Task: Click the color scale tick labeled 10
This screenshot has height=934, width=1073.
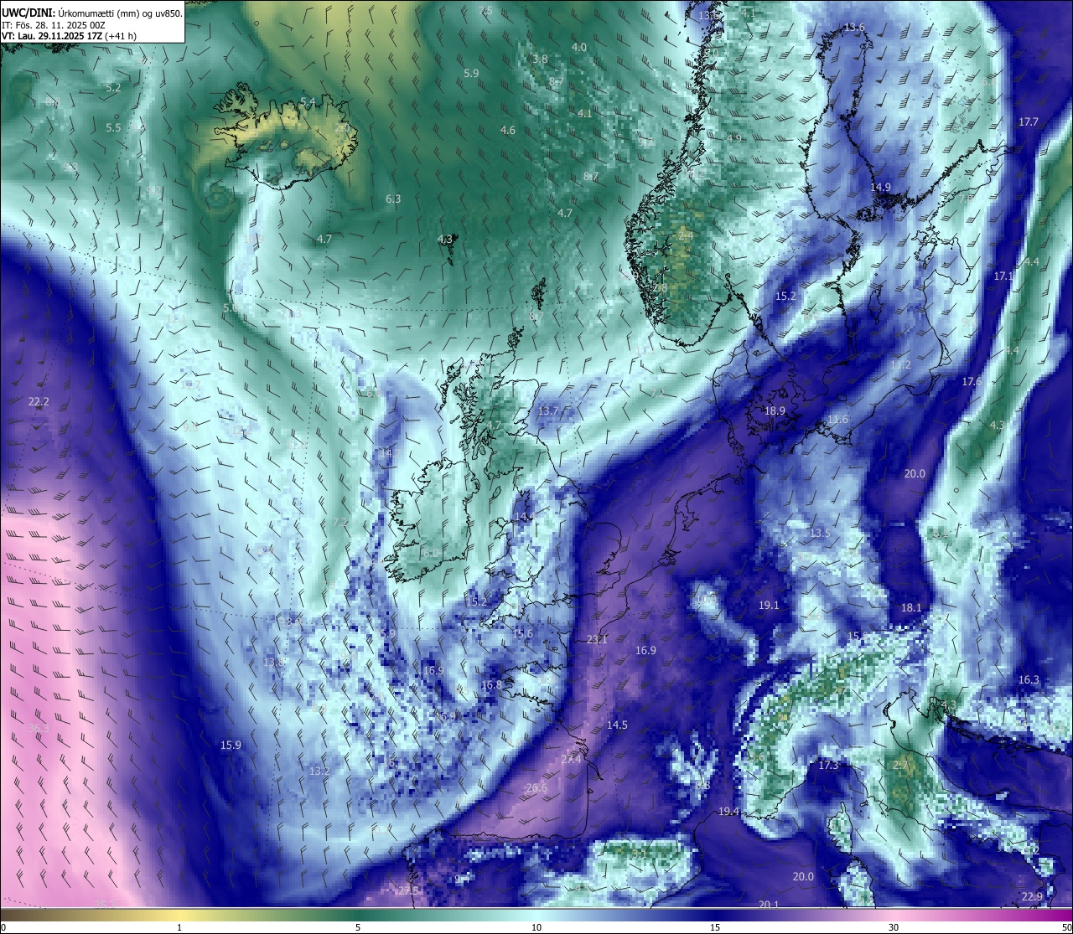Action: [536, 927]
